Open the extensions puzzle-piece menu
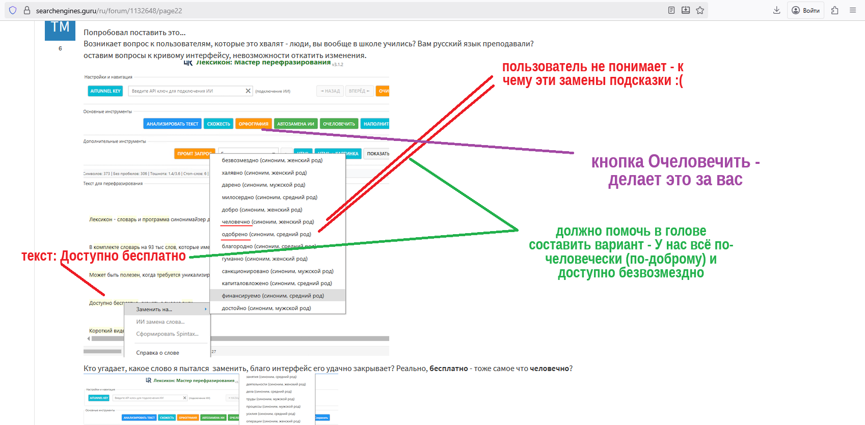Screen dimensions: 865x425 pos(834,10)
